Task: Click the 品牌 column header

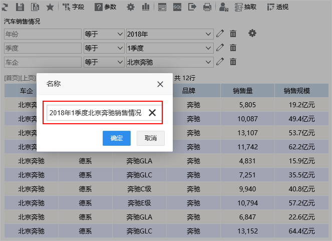Action: (189, 91)
